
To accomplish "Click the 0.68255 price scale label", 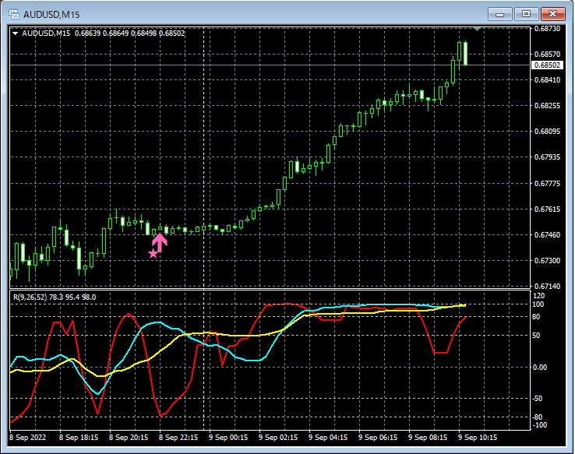I will (x=547, y=106).
